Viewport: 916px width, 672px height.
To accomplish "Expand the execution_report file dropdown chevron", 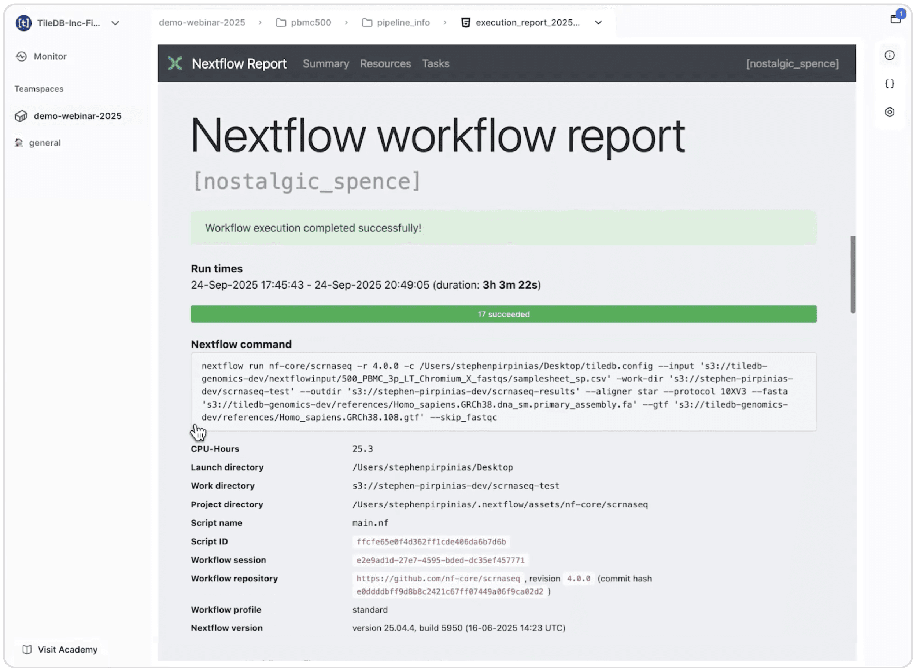I will coord(598,22).
